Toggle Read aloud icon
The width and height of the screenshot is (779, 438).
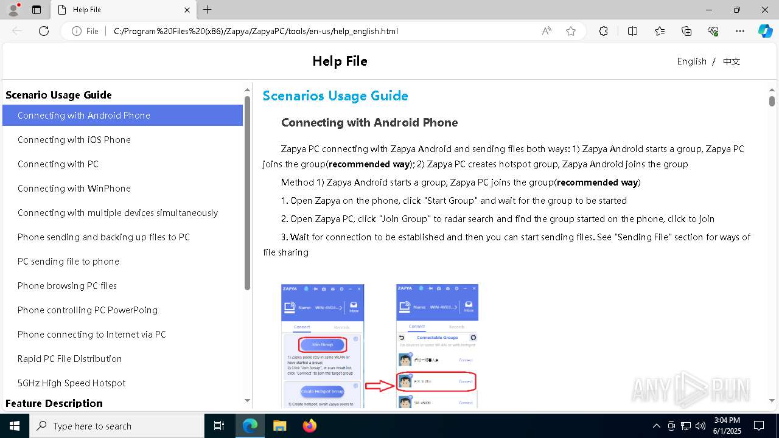point(547,31)
